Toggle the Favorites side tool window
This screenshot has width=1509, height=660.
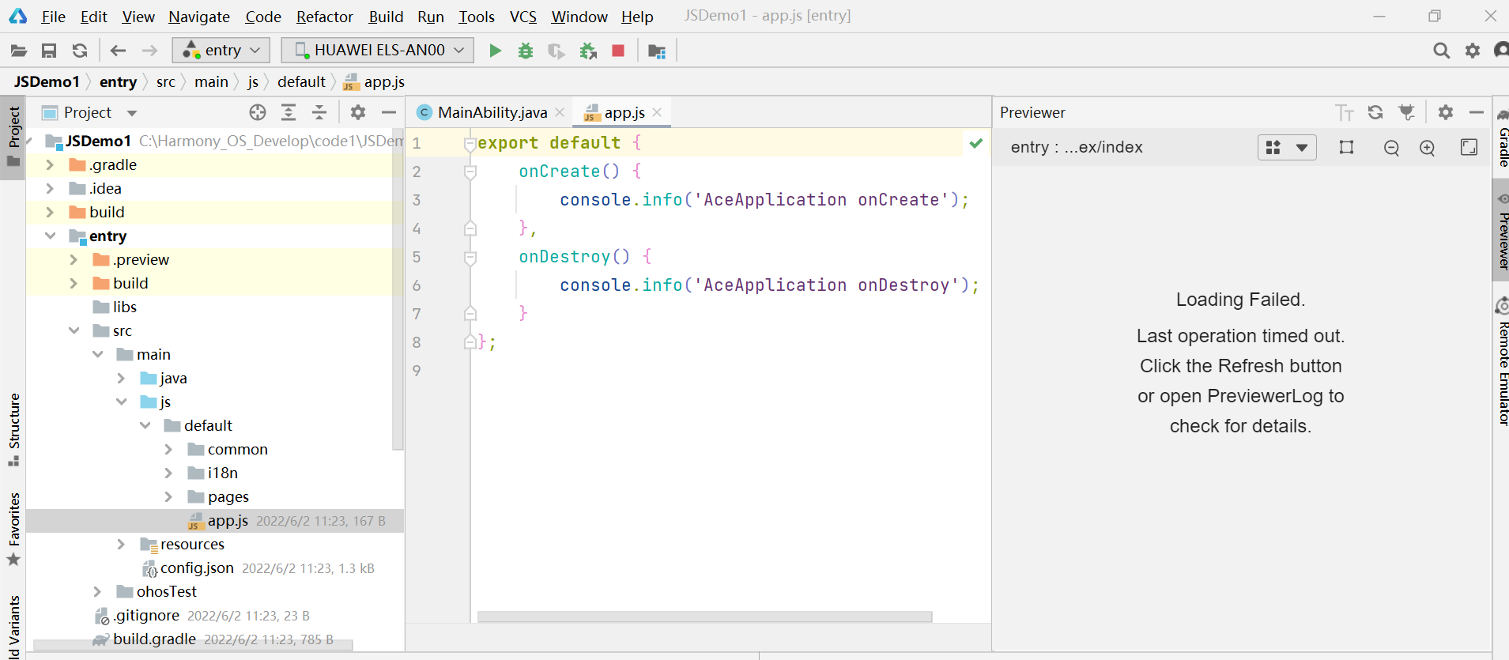13,529
